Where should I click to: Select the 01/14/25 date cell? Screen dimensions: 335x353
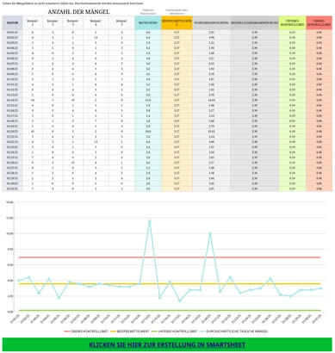point(13,100)
